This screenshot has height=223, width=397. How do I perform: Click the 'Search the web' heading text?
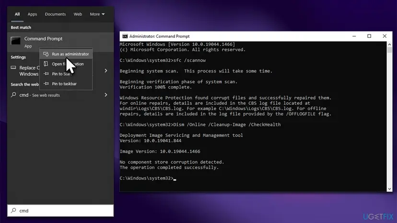(24, 84)
